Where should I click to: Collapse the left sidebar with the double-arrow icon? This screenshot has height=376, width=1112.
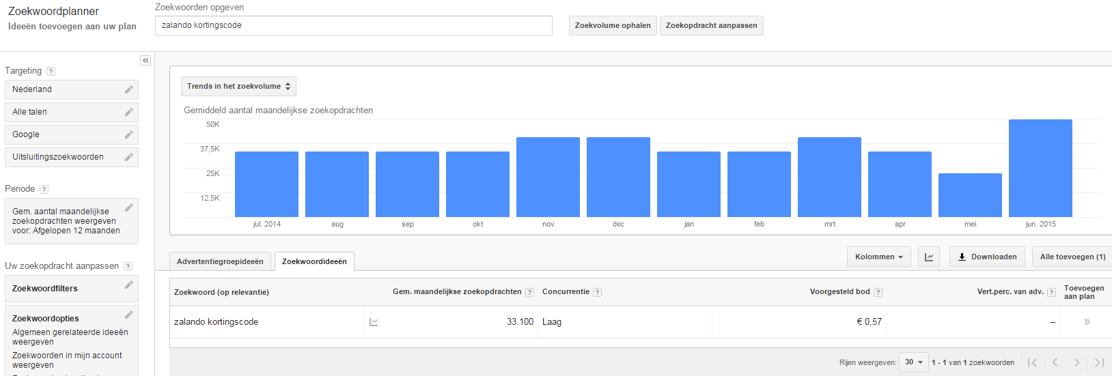tap(145, 61)
